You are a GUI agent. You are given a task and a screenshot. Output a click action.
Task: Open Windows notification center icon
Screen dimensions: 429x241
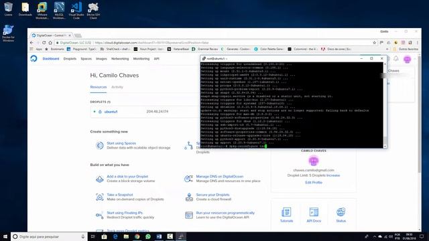point(422,236)
